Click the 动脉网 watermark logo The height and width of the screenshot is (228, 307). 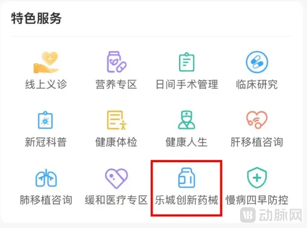click(271, 215)
